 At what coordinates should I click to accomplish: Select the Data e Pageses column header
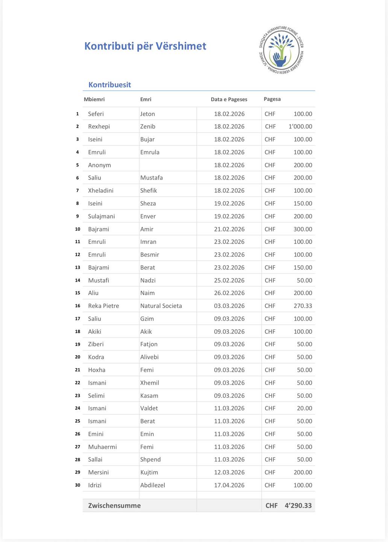click(229, 99)
